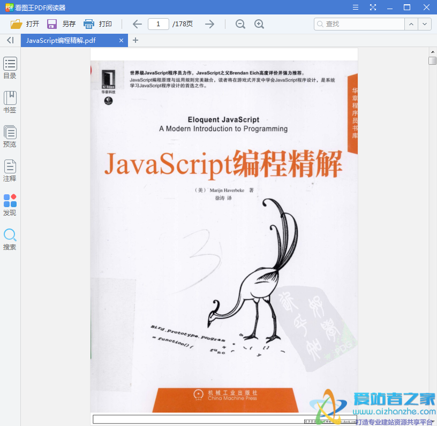This screenshot has width=437, height=426.
Task: Open the search options dropdown arrow
Action: point(425,24)
